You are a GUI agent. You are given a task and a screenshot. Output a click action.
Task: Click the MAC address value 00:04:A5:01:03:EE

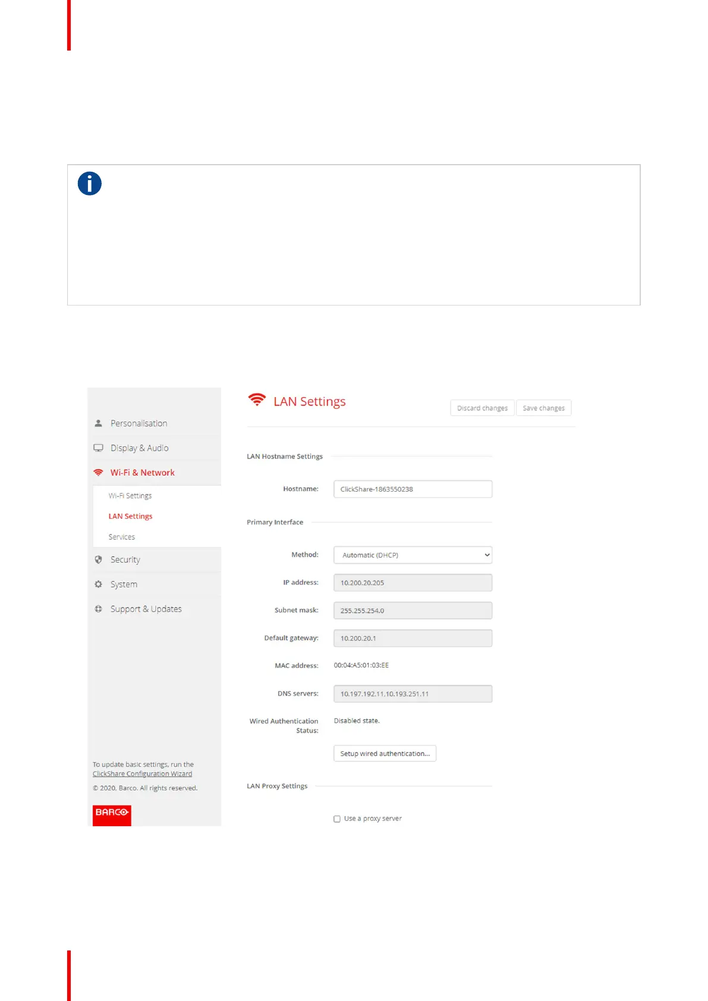[x=361, y=665]
